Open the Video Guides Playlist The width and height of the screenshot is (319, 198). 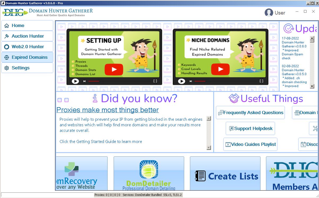pos(250,144)
